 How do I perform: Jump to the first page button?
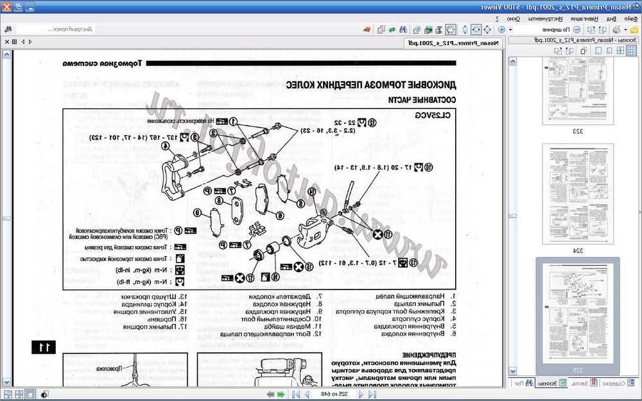(x=372, y=394)
